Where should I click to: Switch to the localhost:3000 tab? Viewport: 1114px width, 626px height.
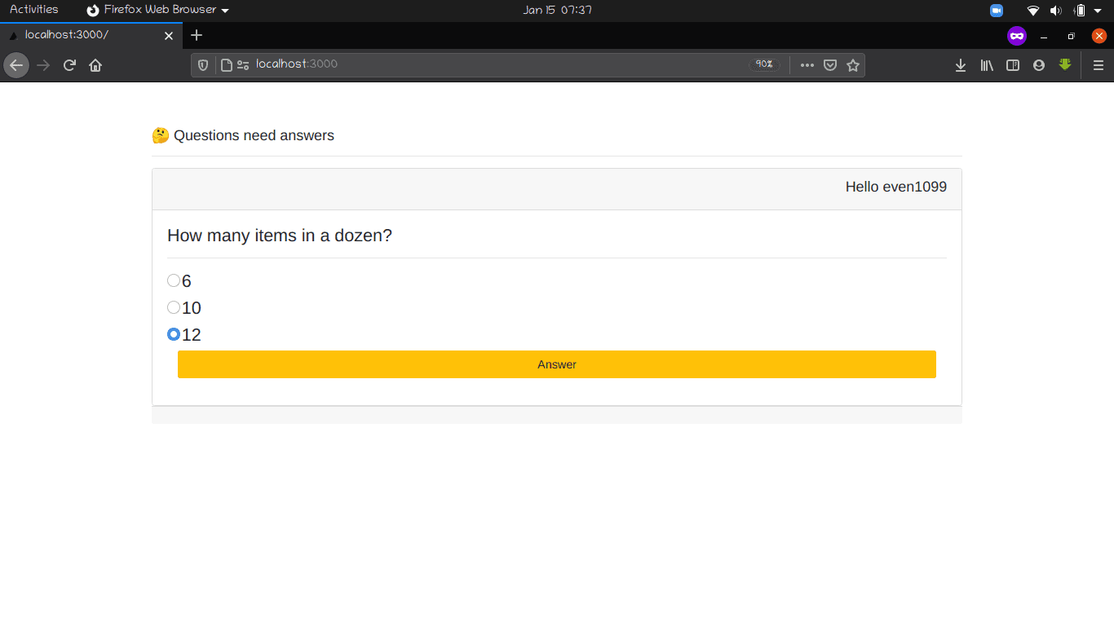point(82,35)
